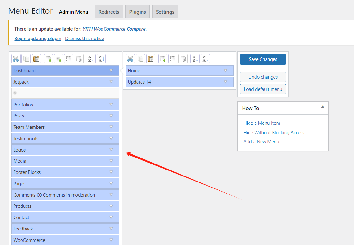Expand the Jetpack menu item settings
The height and width of the screenshot is (245, 354).
coord(111,82)
